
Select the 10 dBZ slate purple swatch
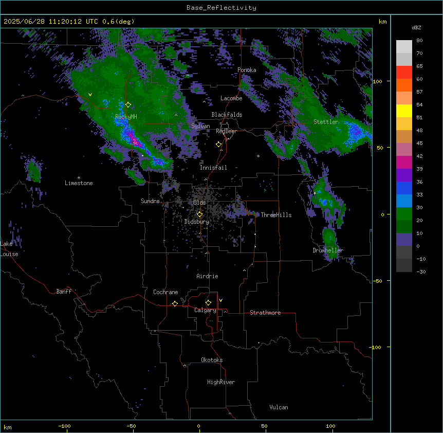[x=404, y=240]
